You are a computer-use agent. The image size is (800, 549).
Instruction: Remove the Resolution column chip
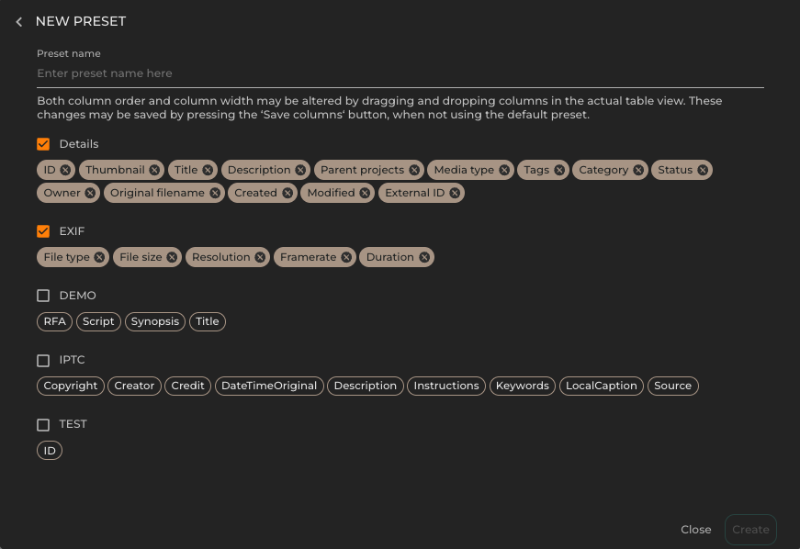pyautogui.click(x=259, y=257)
